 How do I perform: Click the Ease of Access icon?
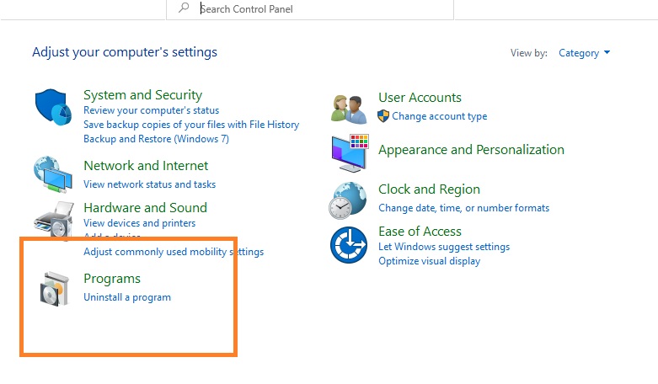(x=349, y=245)
